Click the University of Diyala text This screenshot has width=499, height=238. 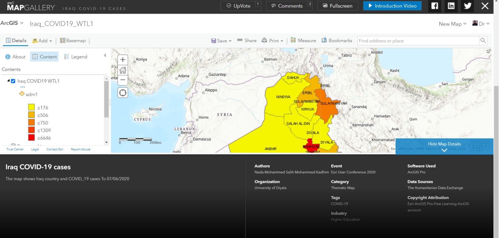270,188
